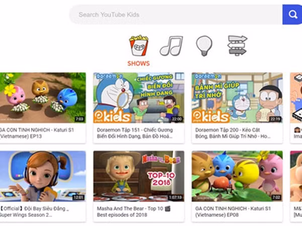This screenshot has height=226, width=302.
Task: Open title 'Masha And The Bear - Top 10'
Action: click(134, 211)
